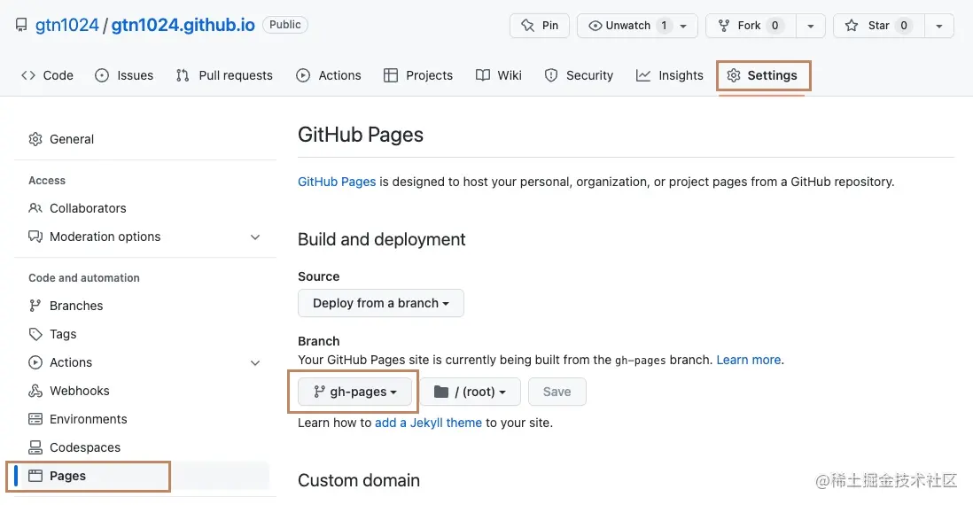Click the sidebar Actions play icon
The height and width of the screenshot is (505, 973).
click(x=35, y=362)
